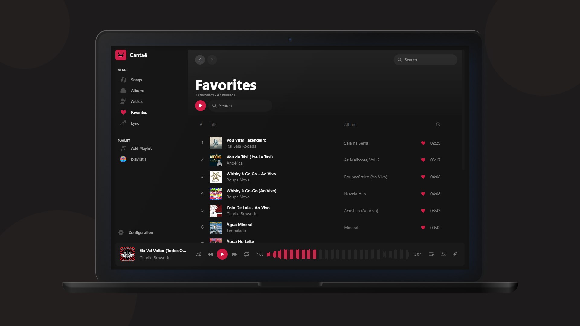Open Albums in the sidebar menu

tap(137, 91)
